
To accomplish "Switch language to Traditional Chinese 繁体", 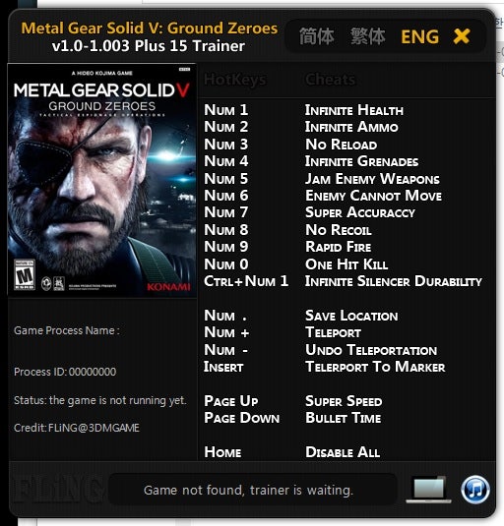I will pyautogui.click(x=368, y=36).
